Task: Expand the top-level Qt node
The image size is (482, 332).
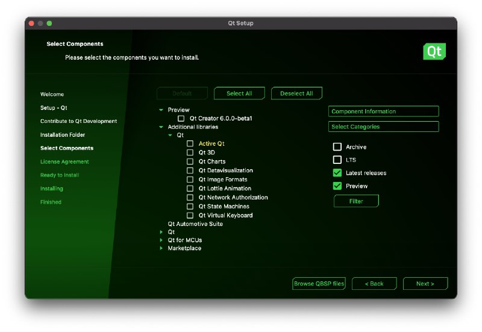Action: click(x=161, y=232)
